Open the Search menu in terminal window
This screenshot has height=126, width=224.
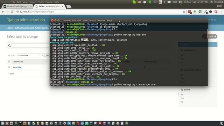[x=92, y=20]
